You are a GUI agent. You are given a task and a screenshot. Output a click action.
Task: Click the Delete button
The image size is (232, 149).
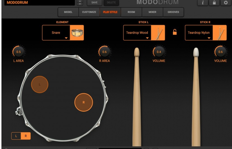pos(111,3)
